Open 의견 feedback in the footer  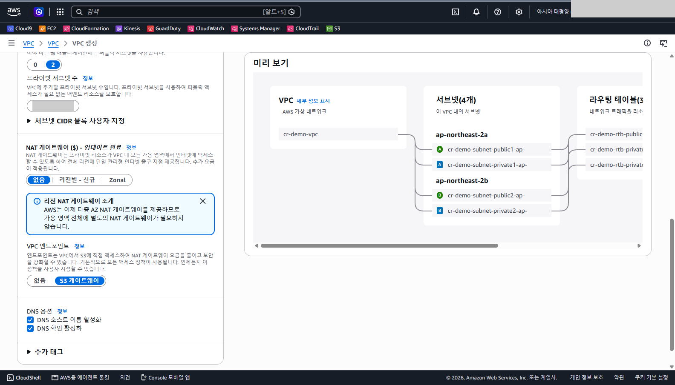(125, 378)
